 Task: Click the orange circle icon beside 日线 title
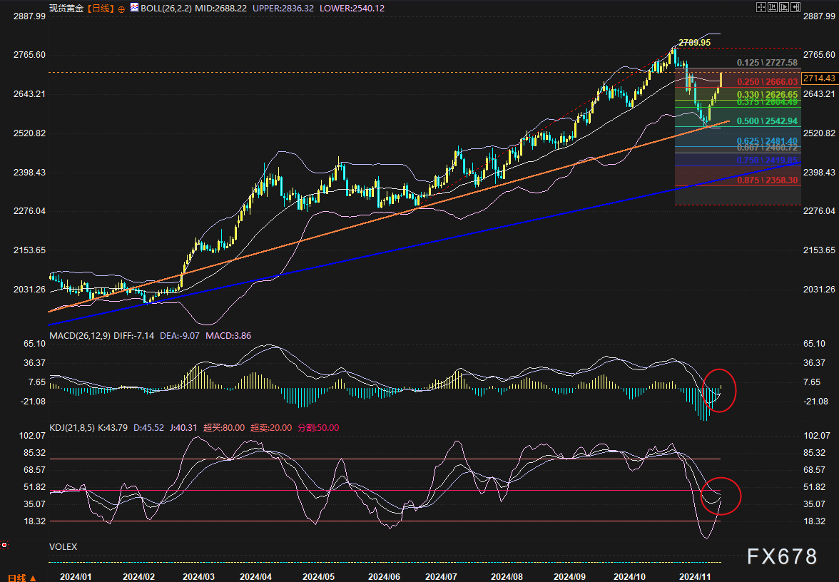121,9
